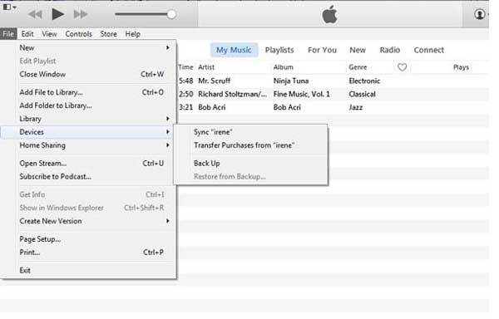Open the View menu
499x319 pixels.
click(49, 34)
